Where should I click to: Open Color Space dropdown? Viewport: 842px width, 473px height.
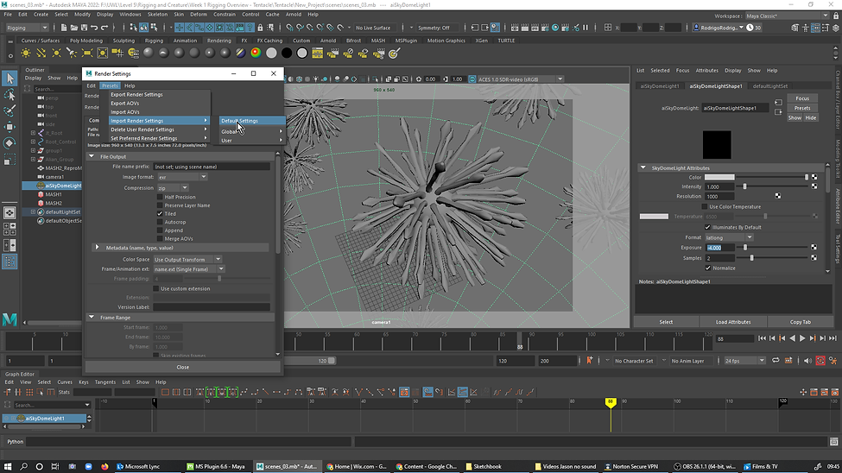(x=187, y=259)
